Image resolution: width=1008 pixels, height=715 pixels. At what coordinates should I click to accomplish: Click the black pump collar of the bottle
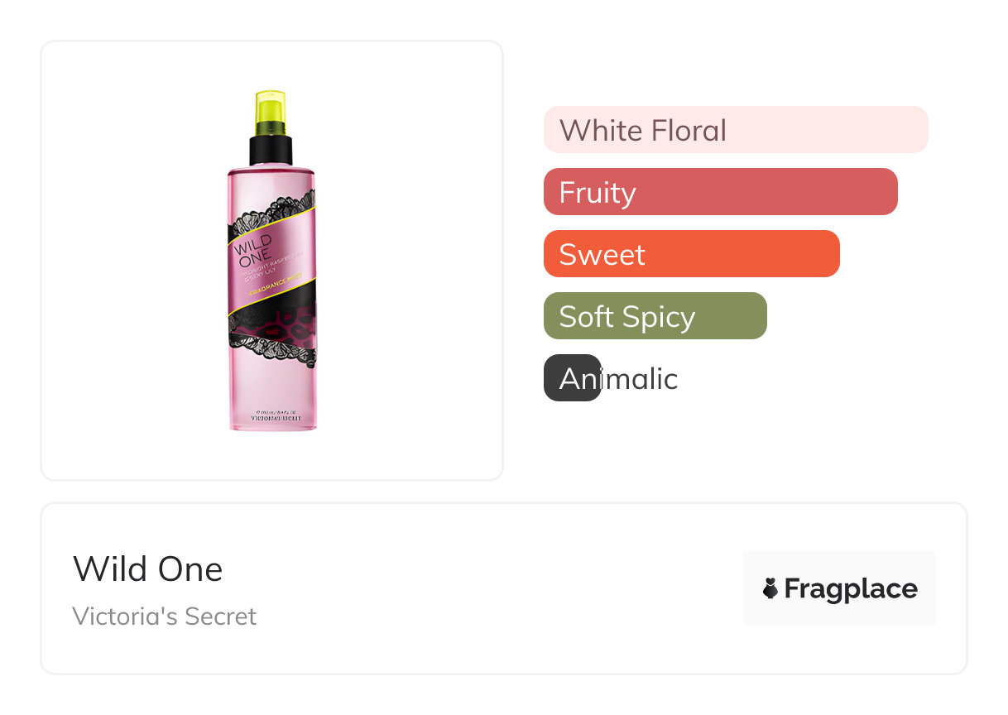coord(271,150)
